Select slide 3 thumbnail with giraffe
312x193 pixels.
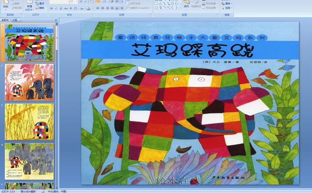pos(29,122)
